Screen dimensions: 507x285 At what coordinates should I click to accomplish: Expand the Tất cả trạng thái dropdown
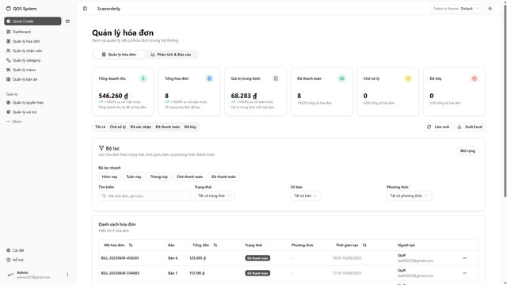(x=215, y=196)
